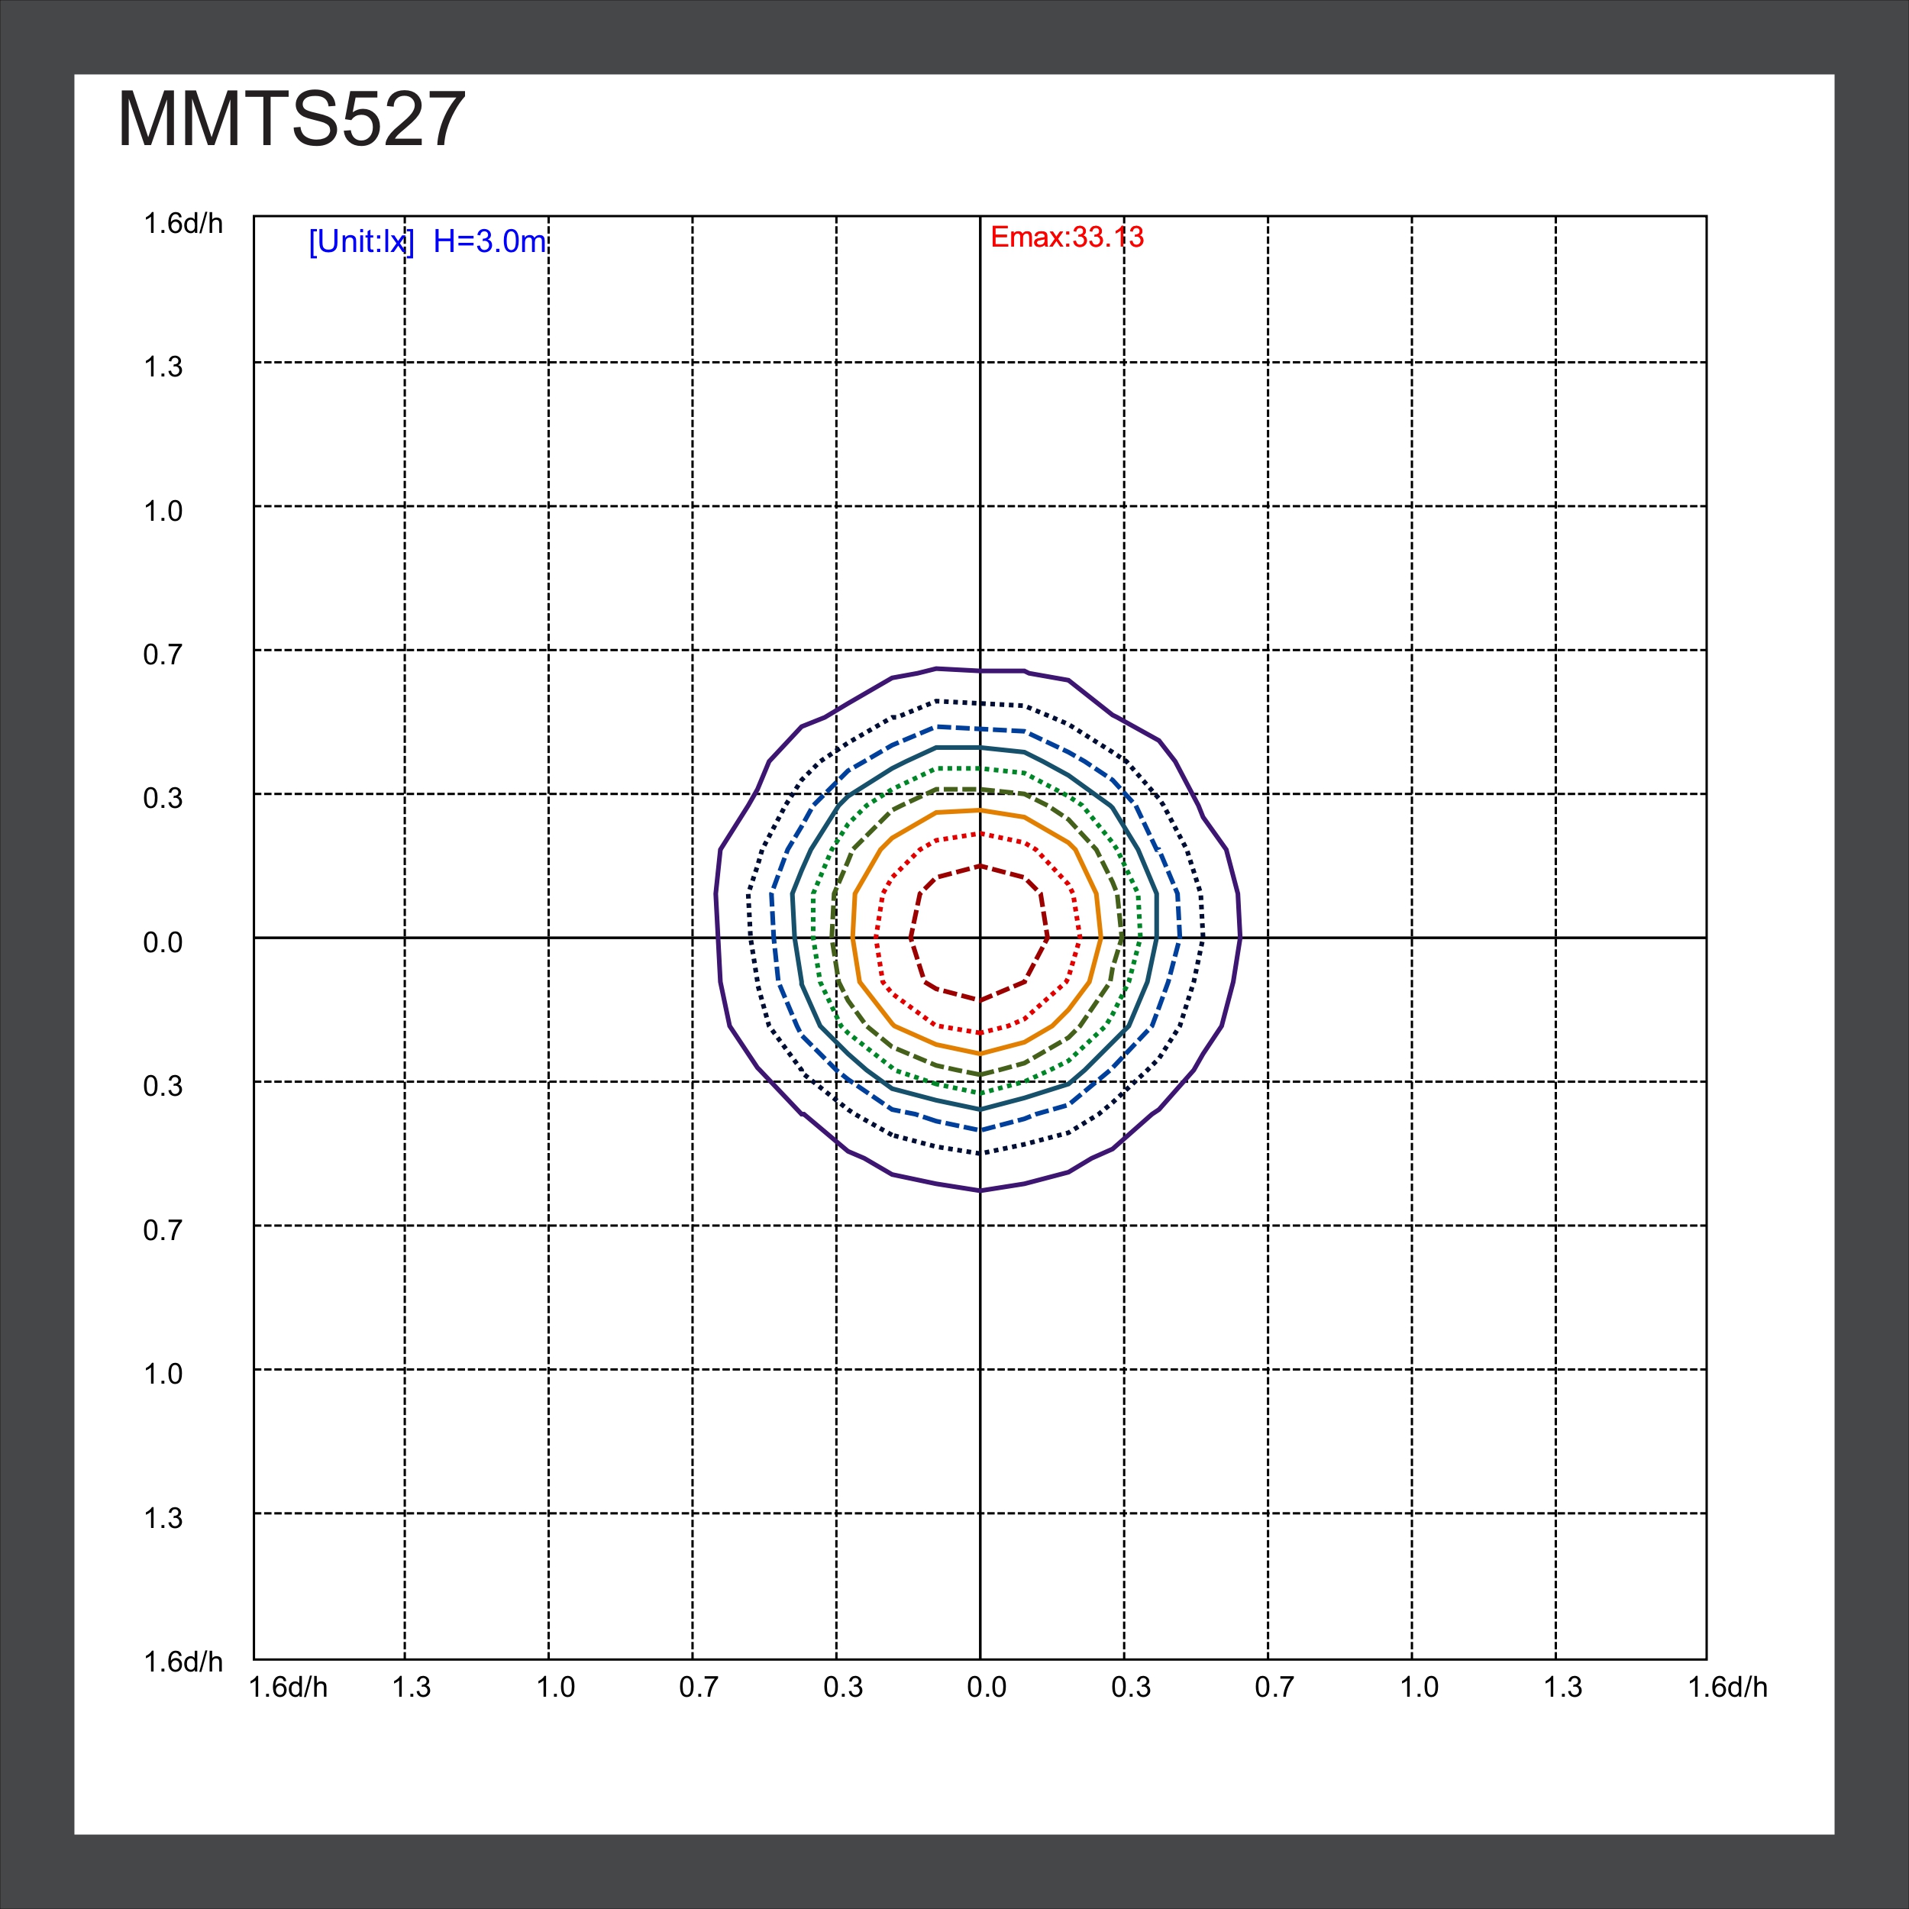The height and width of the screenshot is (1909, 1909).
Task: Click the [Unit:lx] label
Action: [362, 241]
